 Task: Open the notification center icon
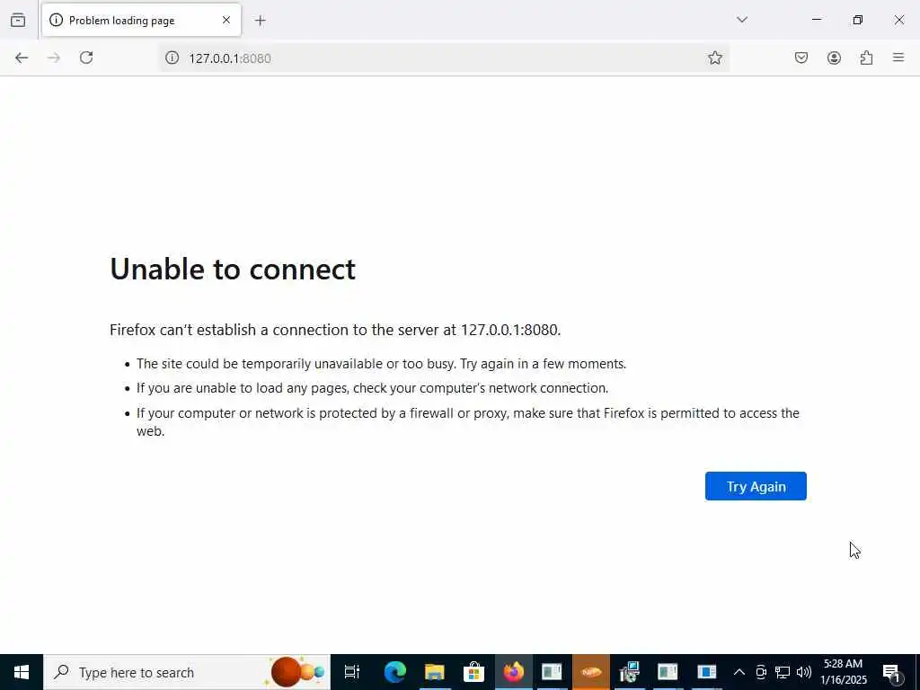[x=892, y=672]
